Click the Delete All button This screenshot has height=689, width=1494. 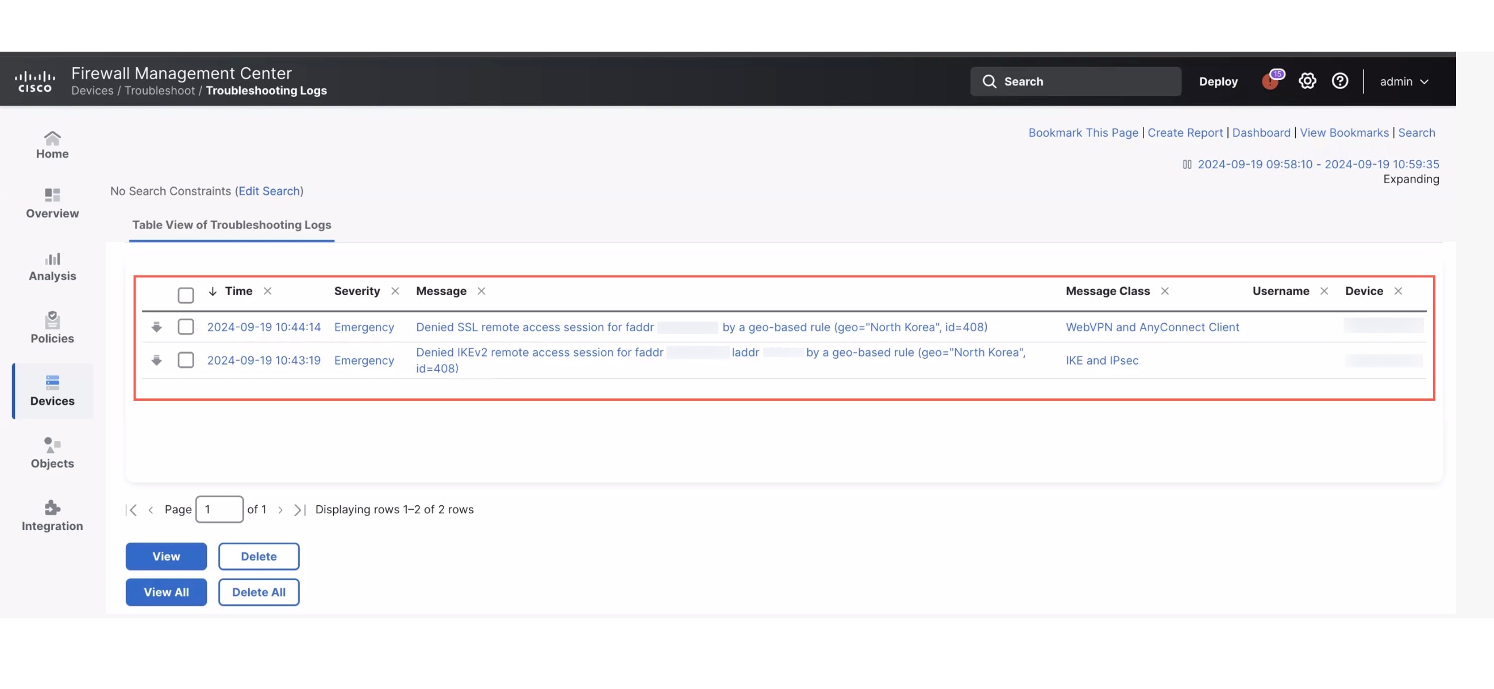pyautogui.click(x=259, y=591)
